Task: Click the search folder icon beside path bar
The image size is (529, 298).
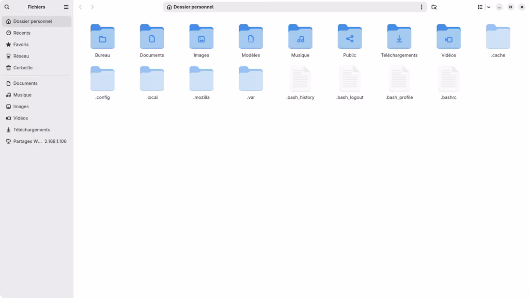Action: (x=434, y=7)
